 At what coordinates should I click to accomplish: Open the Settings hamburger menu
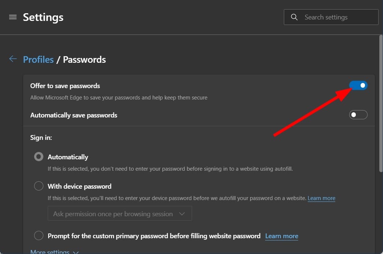pos(13,17)
